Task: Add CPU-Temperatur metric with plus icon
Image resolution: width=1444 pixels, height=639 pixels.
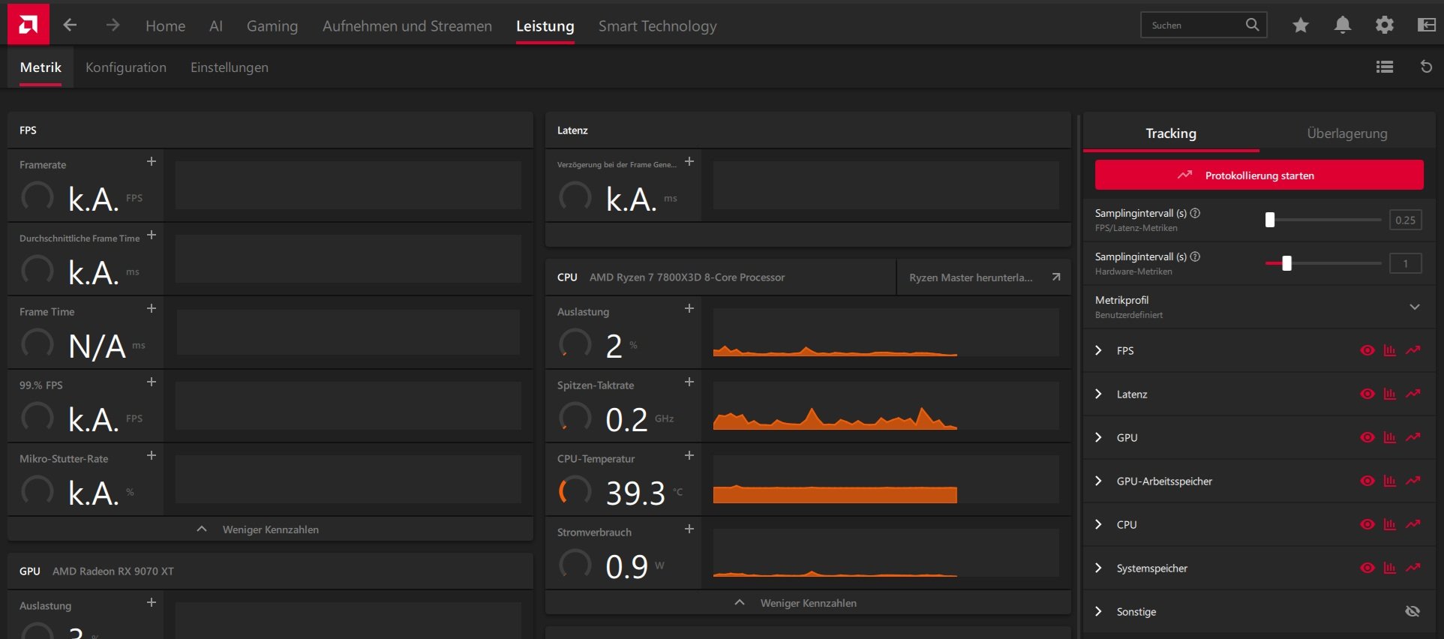Action: (x=689, y=455)
